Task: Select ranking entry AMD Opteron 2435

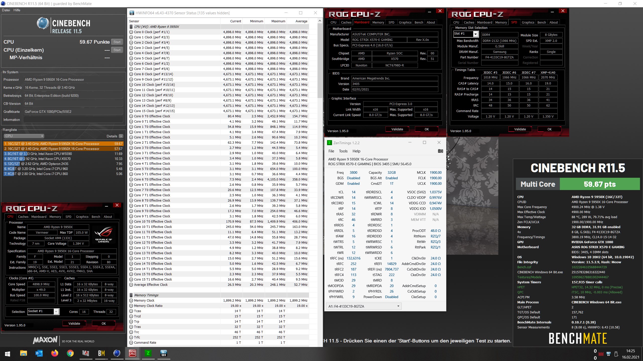Action: [63, 164]
